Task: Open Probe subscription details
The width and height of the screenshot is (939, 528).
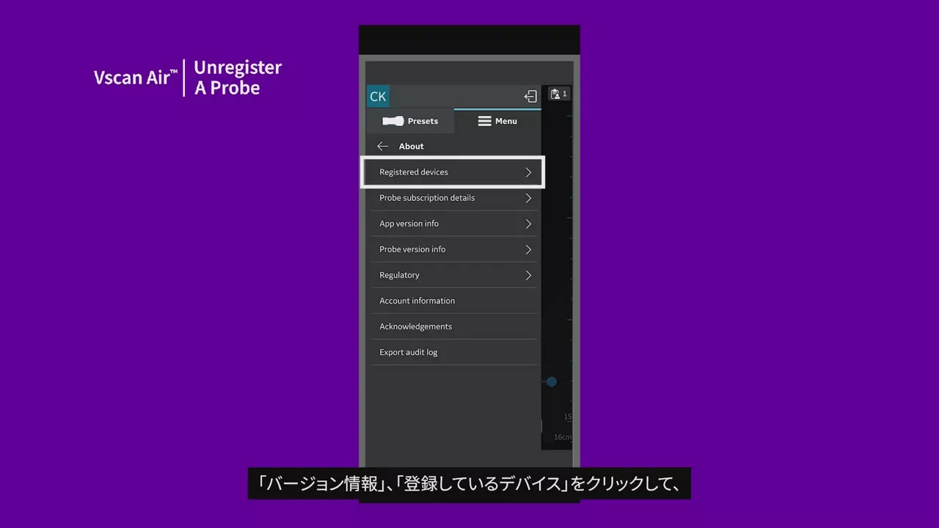Action: pos(454,198)
